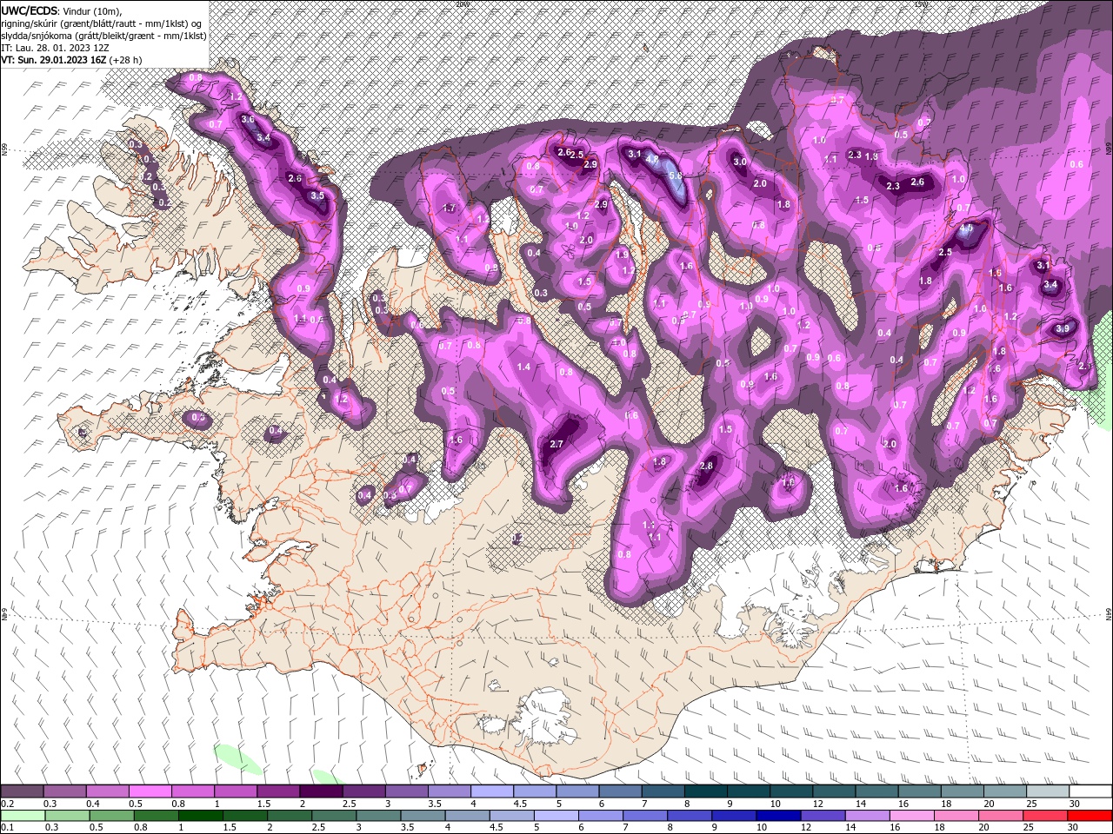Pick the teal 12–14 swatch, upper legend

(835, 791)
